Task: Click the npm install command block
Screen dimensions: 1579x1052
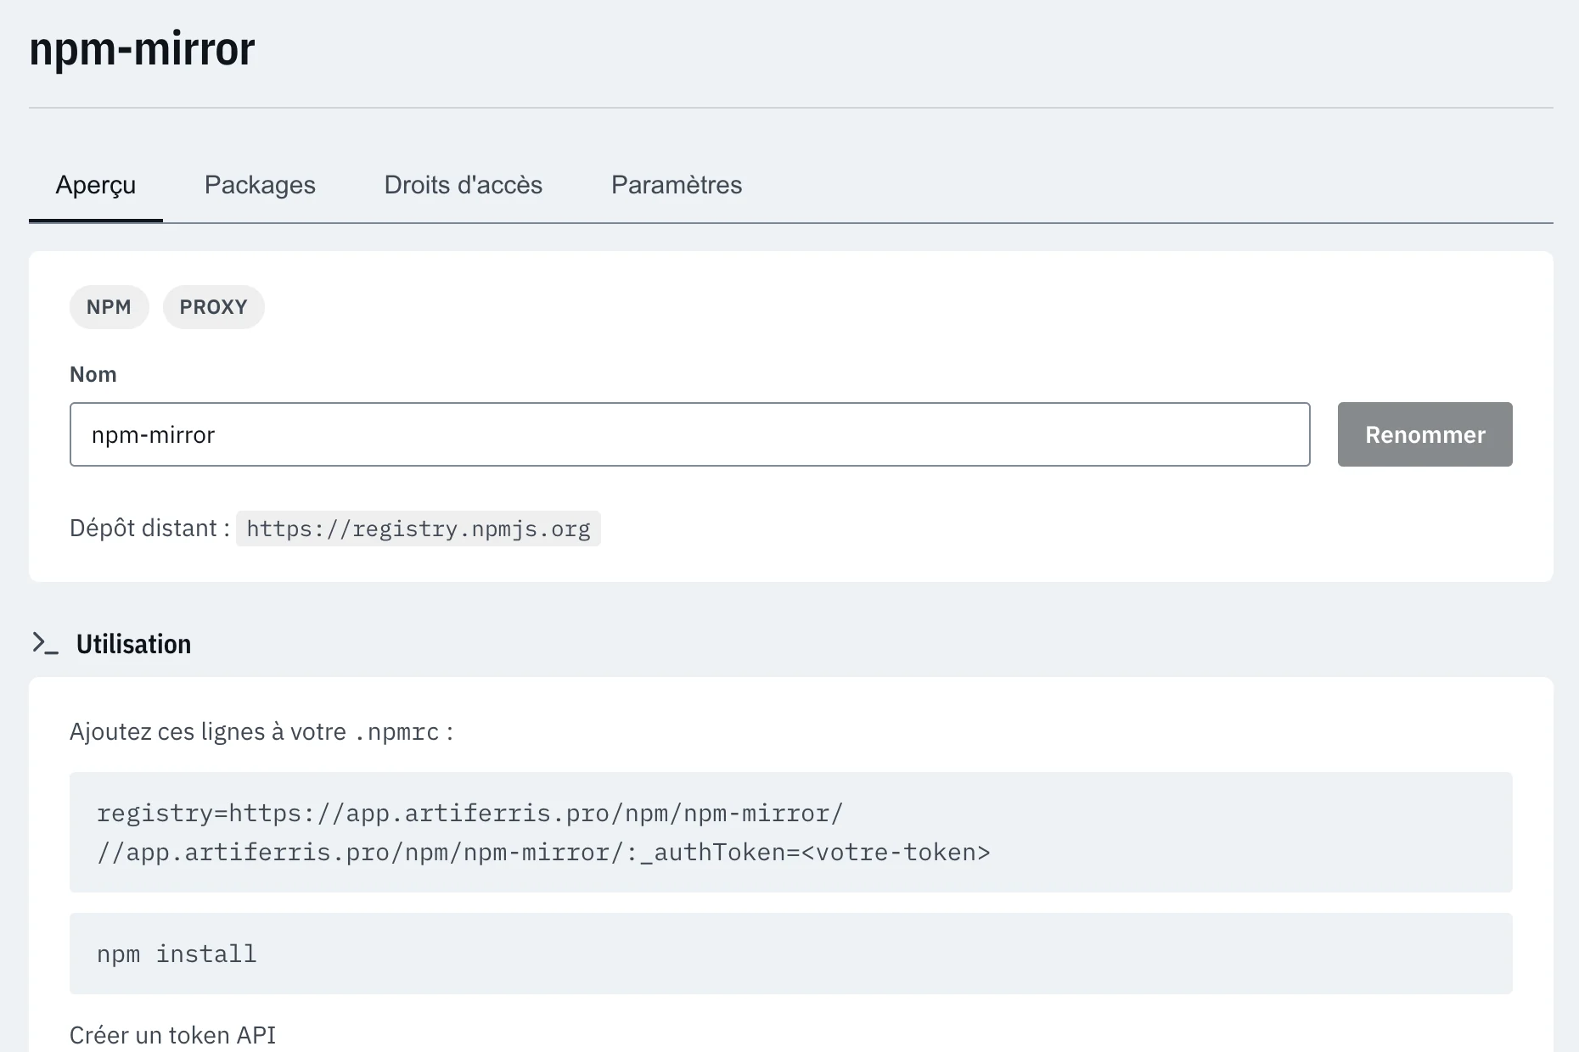Action: tap(791, 954)
